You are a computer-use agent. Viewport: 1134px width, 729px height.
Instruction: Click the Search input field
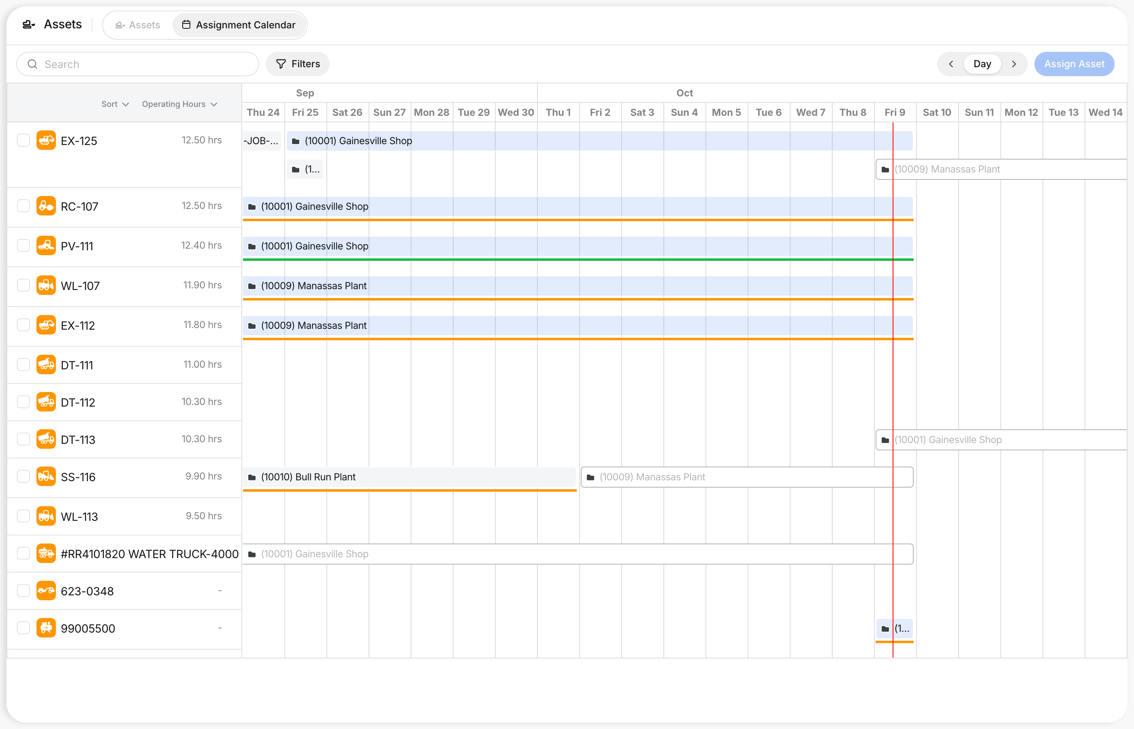(138, 64)
